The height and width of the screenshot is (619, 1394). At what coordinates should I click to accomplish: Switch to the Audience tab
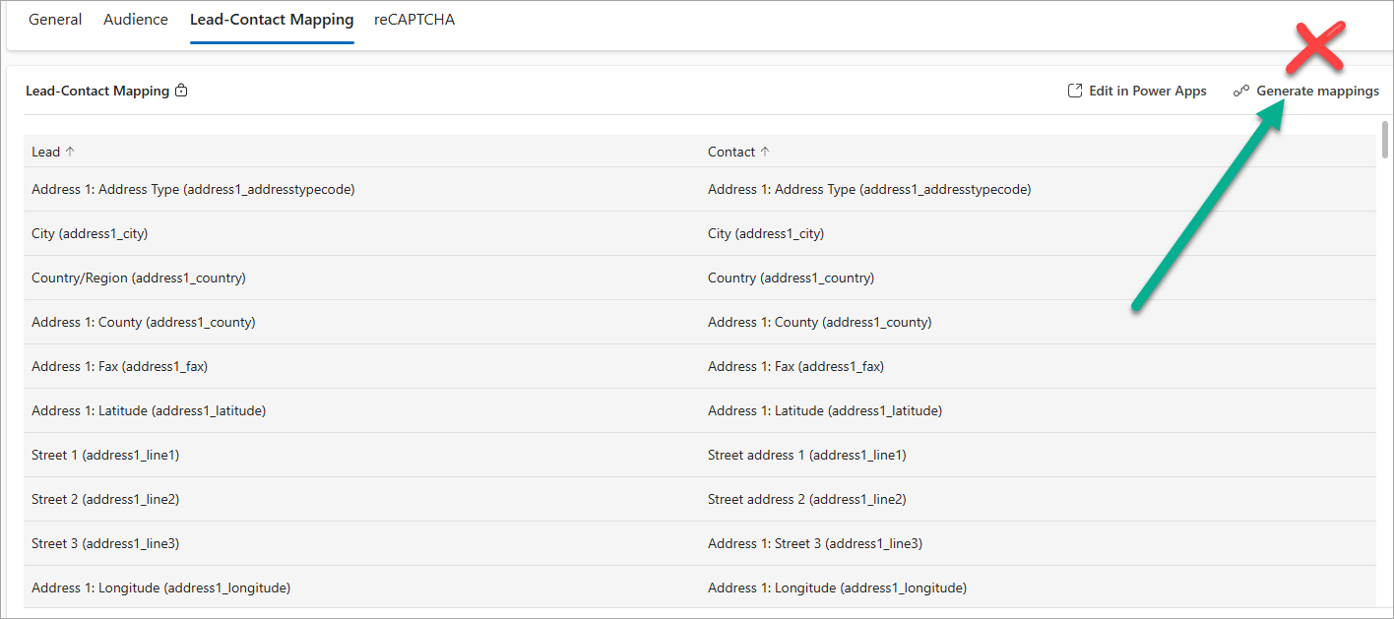tap(136, 20)
